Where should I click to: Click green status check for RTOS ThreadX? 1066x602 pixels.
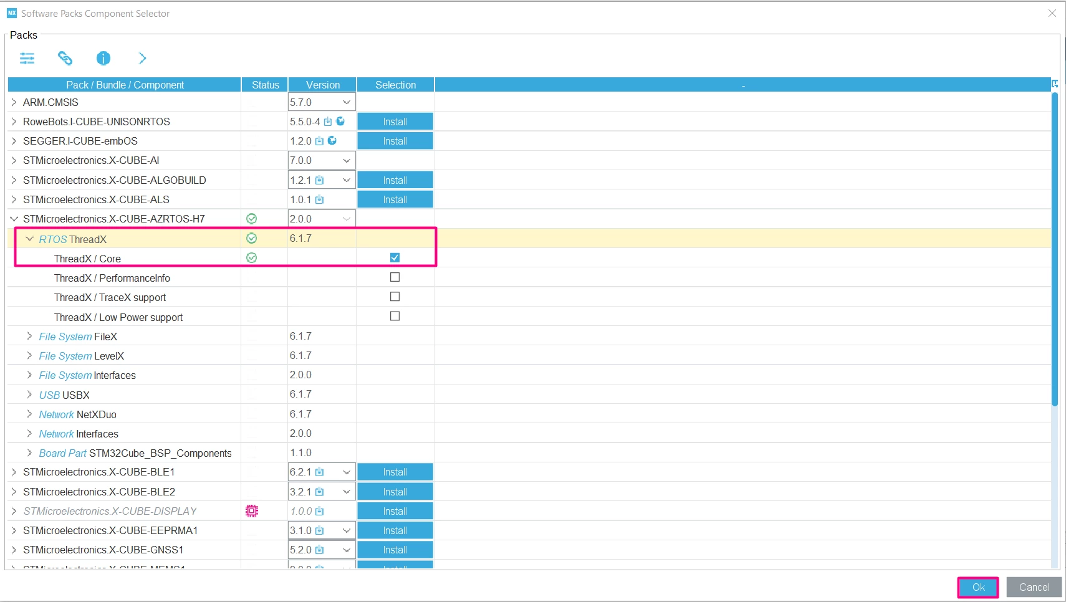[252, 238]
